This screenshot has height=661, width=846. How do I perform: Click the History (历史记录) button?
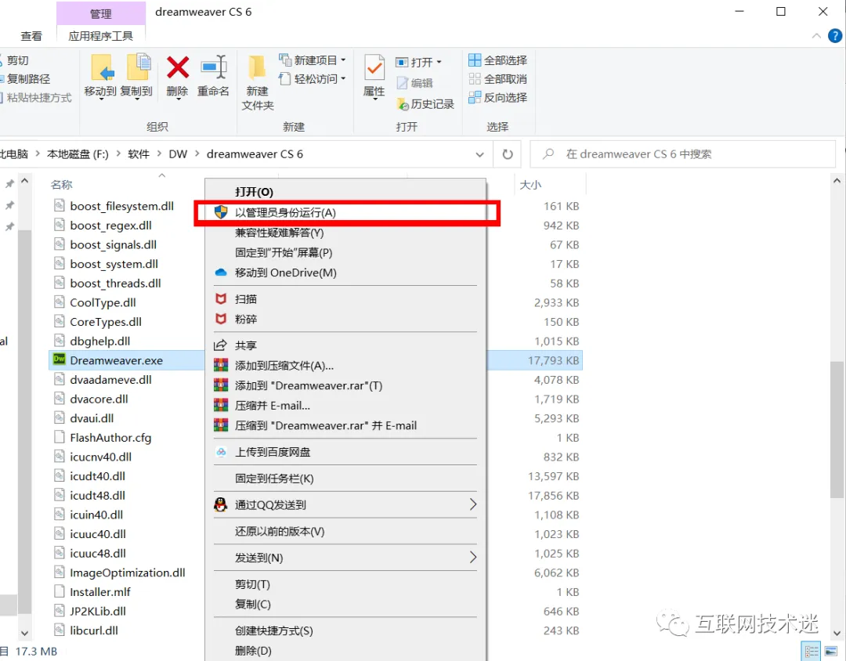425,103
